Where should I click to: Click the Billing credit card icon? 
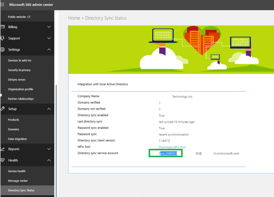[2, 27]
